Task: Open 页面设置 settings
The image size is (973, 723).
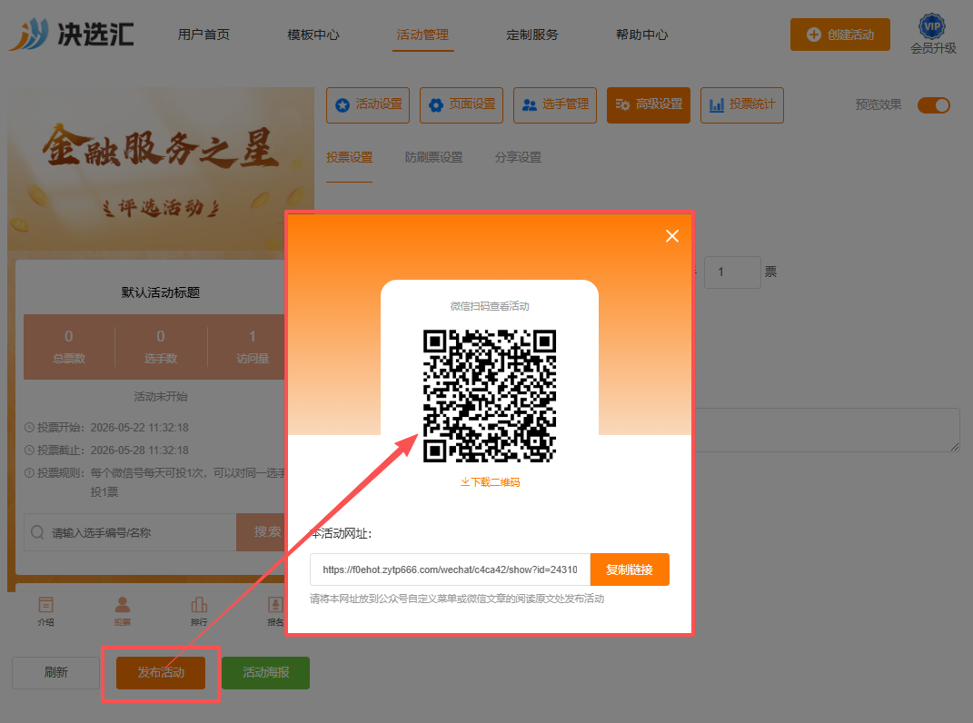Action: (462, 104)
